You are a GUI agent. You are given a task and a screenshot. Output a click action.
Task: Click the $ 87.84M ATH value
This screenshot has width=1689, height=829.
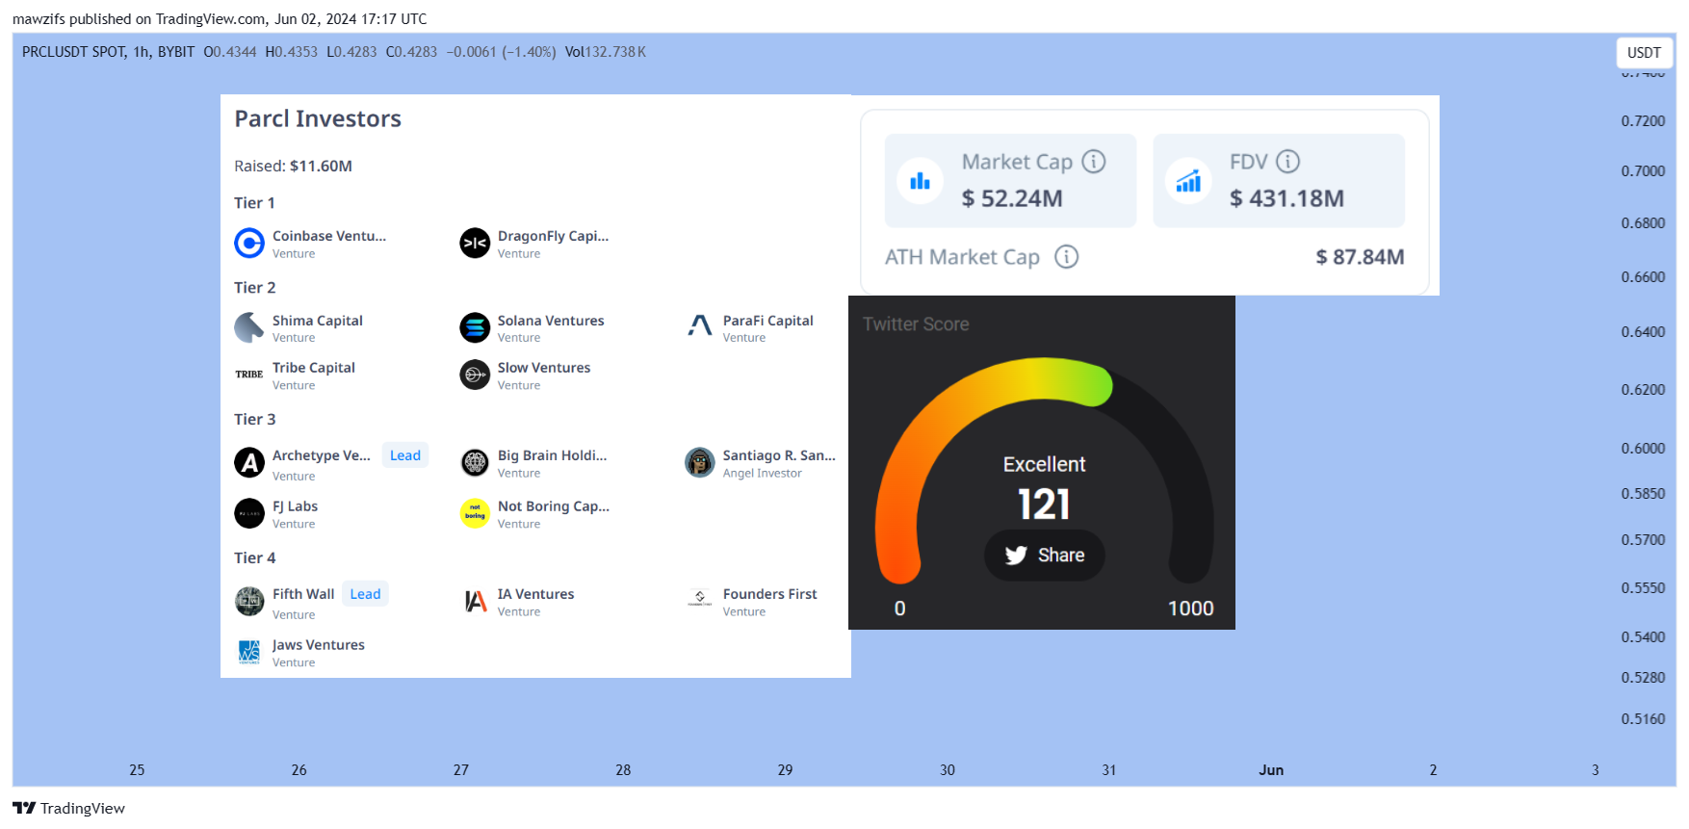(x=1360, y=257)
